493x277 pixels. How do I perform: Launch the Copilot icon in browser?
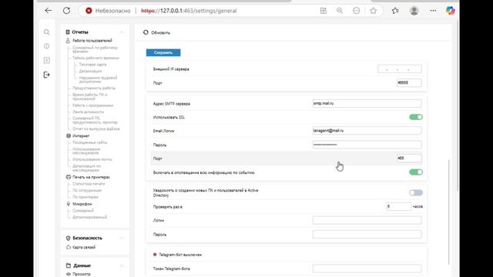[450, 11]
